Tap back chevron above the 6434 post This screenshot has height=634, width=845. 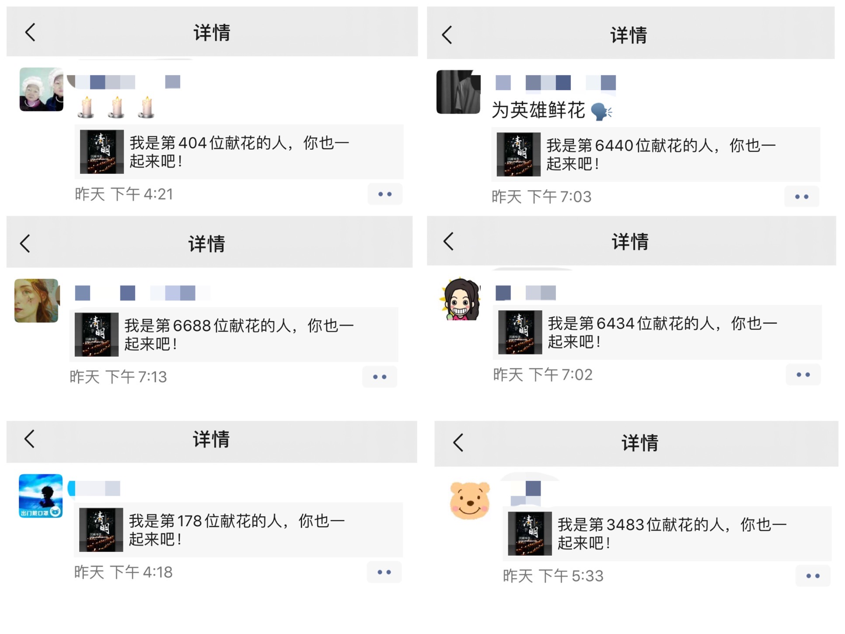(448, 242)
